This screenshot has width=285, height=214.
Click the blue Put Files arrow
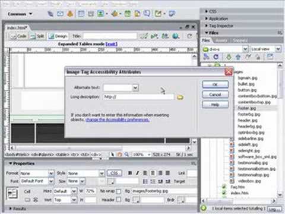pos(238,57)
